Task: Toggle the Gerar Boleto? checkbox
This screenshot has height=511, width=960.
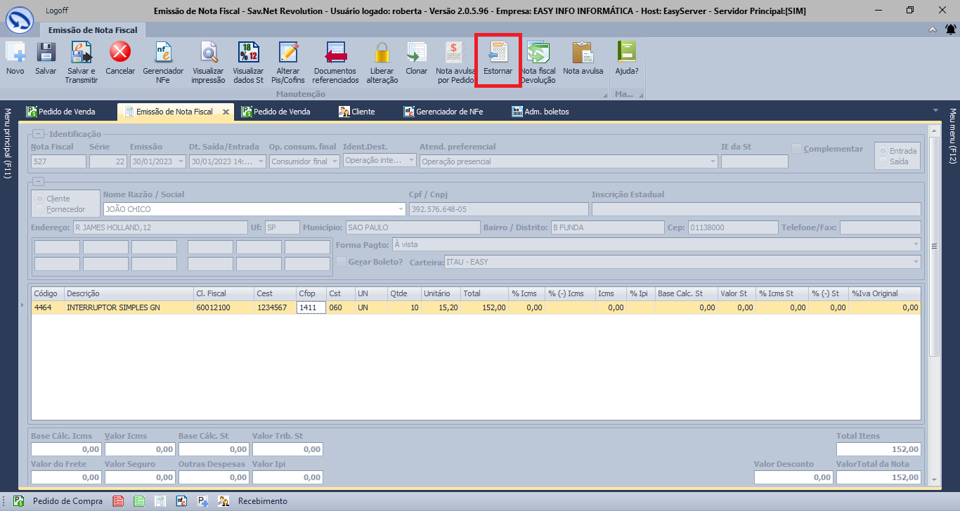Action: click(x=342, y=261)
